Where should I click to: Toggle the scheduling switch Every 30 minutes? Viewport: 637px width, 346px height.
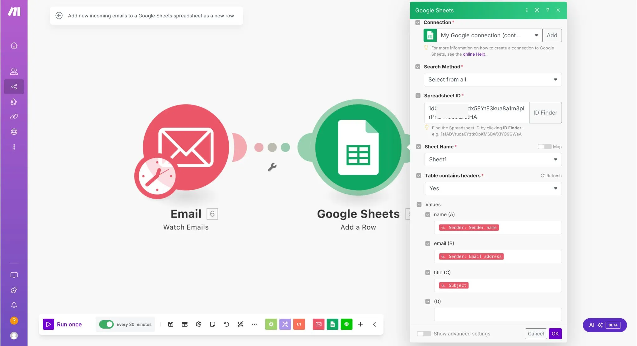click(106, 324)
